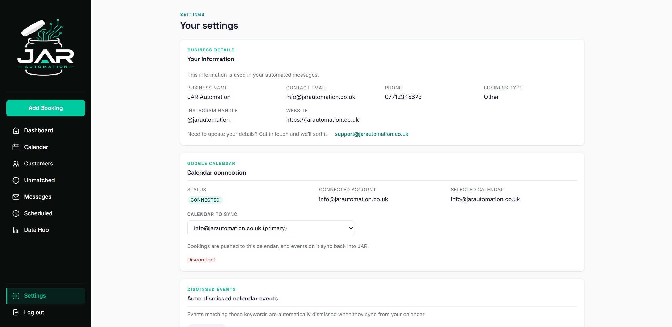The width and height of the screenshot is (672, 327).
Task: Open Messages from the sidebar
Action: click(46, 197)
